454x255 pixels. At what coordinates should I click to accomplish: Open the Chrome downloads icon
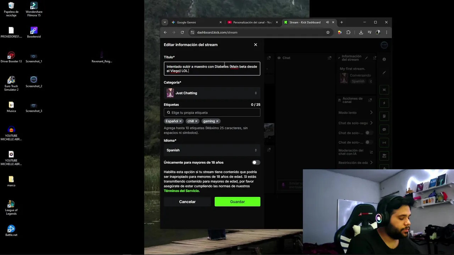pos(361,32)
